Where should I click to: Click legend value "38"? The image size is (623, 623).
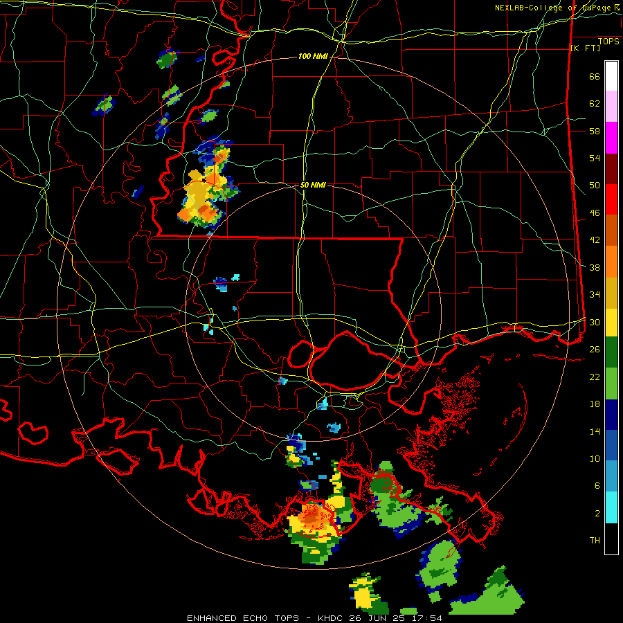point(595,267)
